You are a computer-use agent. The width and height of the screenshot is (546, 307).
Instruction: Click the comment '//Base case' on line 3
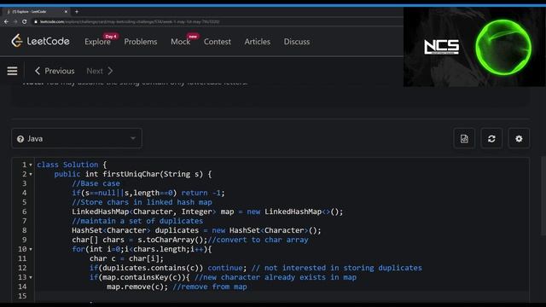(x=96, y=183)
